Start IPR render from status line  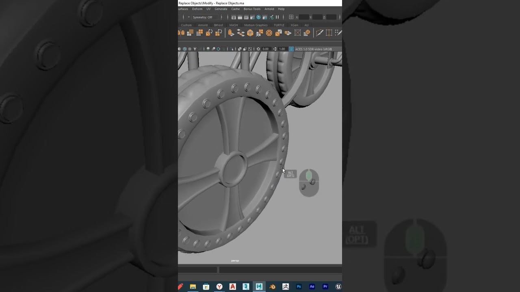tap(246, 17)
